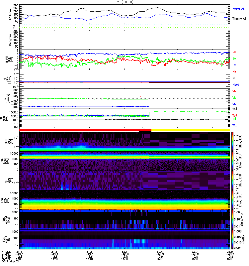Select the green Ti parallel legend entry
This screenshot has width=249, height=266.
tap(234, 119)
